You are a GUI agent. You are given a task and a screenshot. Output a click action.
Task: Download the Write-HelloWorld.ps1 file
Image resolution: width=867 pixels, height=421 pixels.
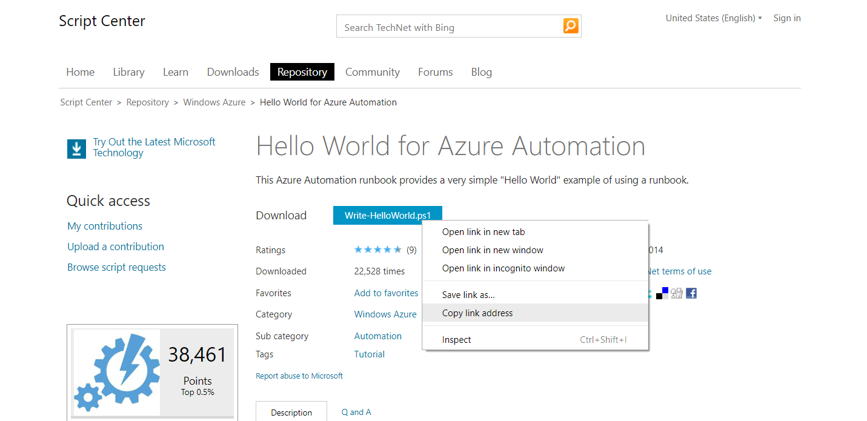[388, 216]
